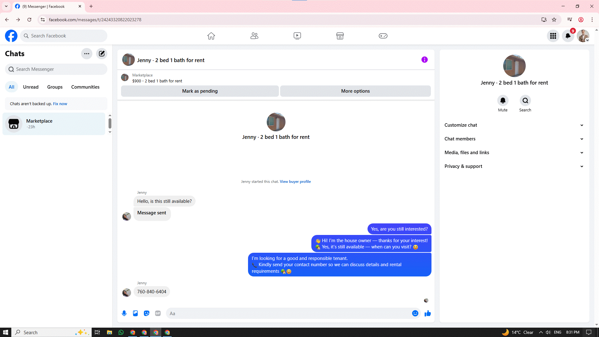Viewport: 599px width, 337px height.
Task: Open the sticker picker icon
Action: pos(147,313)
